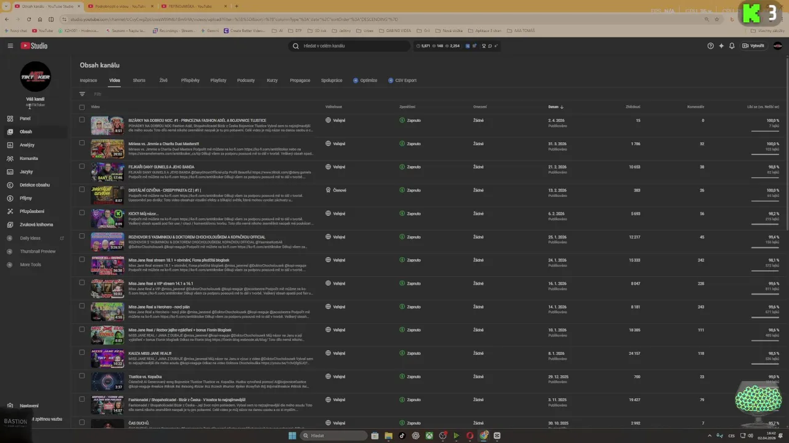This screenshot has width=789, height=443.
Task: Click the channel avatar TikToker logo
Action: coord(36,76)
